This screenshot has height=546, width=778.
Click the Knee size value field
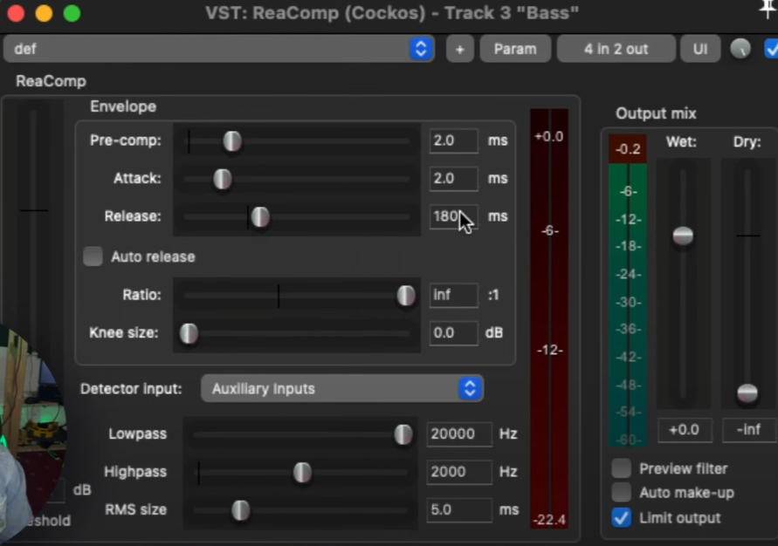click(453, 333)
